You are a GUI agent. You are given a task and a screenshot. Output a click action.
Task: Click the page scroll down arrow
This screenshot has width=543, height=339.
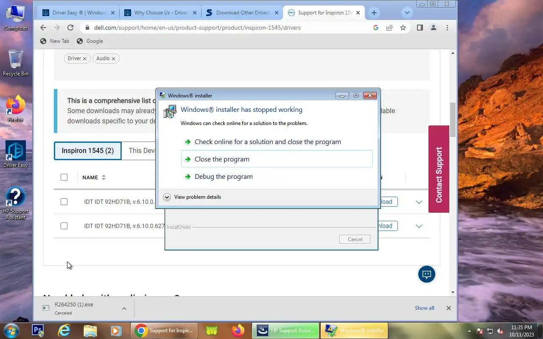point(453,292)
